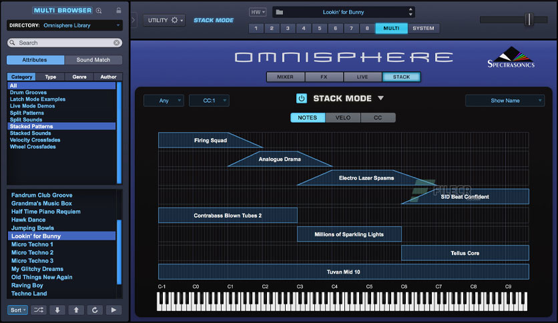Switch to Sound Match view
Viewport: 558px width, 323px height.
tap(93, 60)
